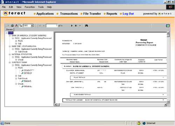Select the NATIONAL EDUCATION tree label
This screenshot has height=126, width=175.
pos(22,54)
